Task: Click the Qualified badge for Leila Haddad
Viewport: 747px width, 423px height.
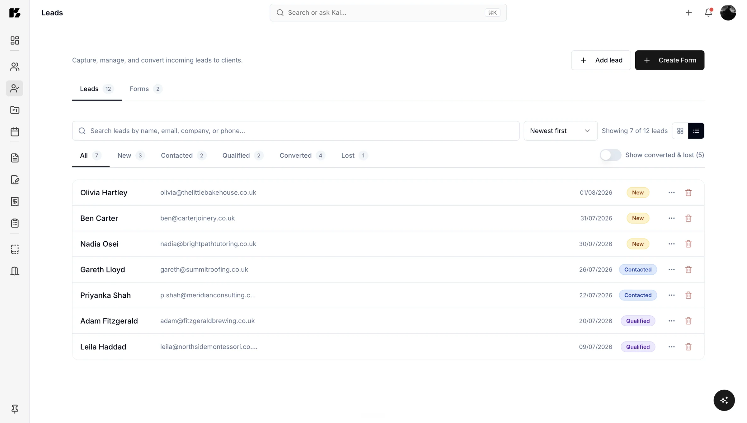Action: (638, 346)
